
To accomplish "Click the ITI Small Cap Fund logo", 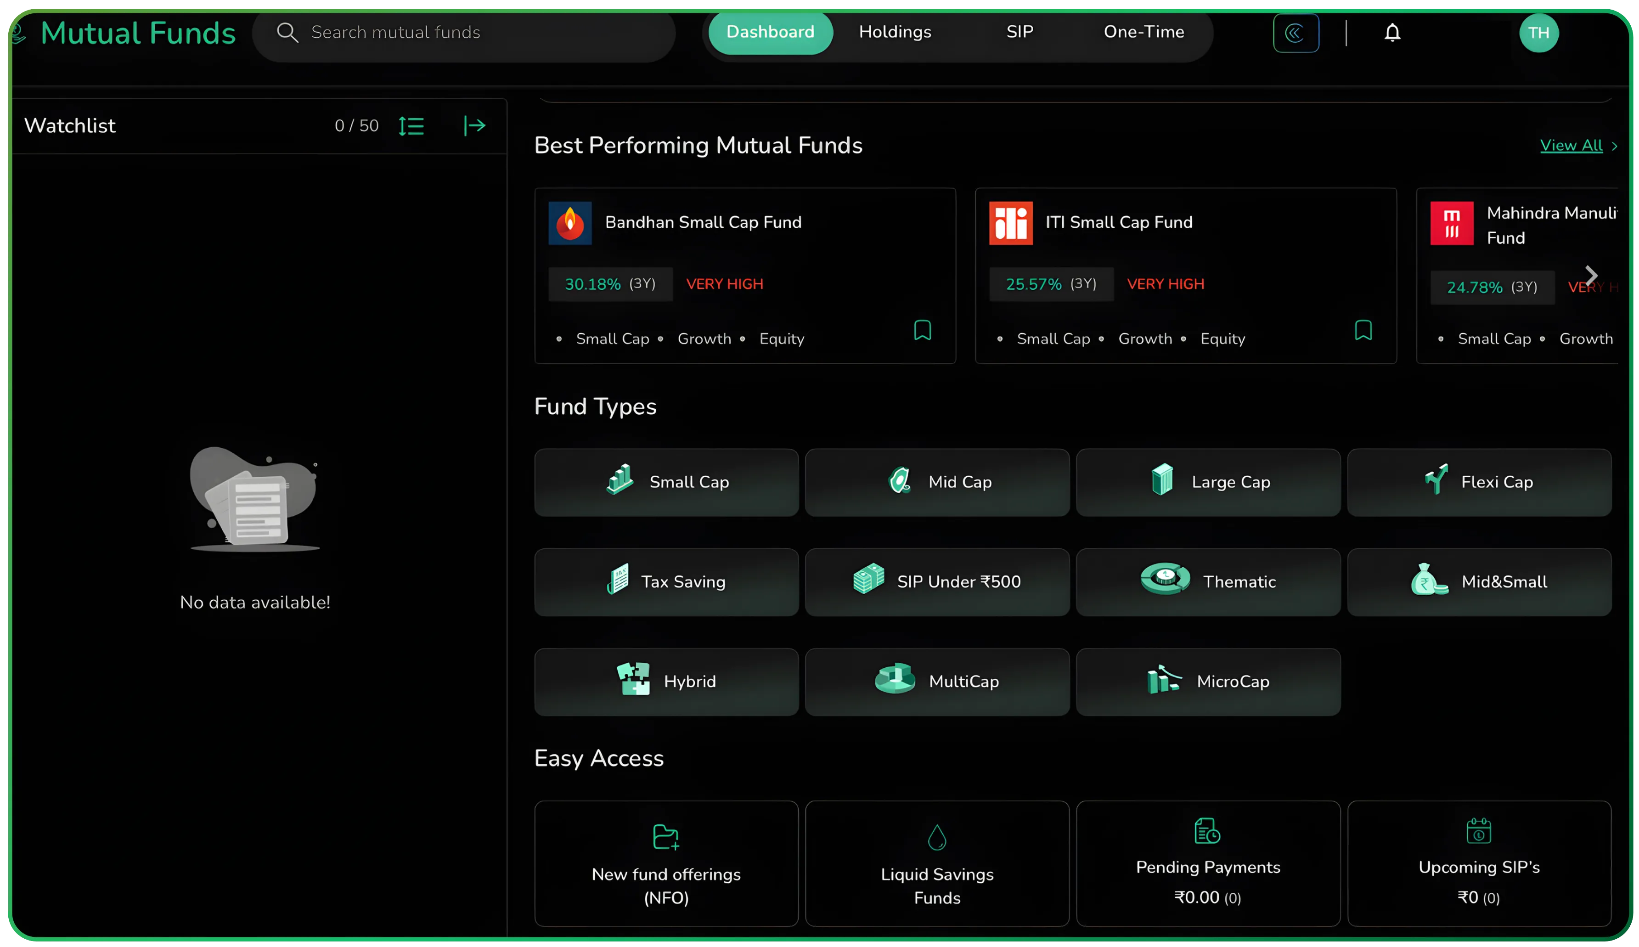I will click(1011, 223).
